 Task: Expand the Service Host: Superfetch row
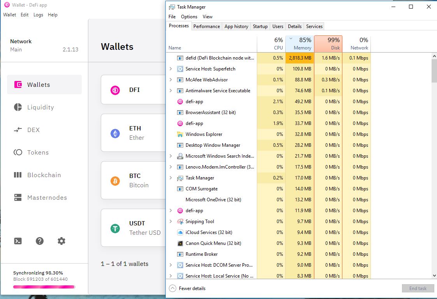coord(170,69)
